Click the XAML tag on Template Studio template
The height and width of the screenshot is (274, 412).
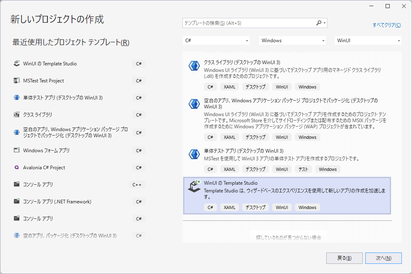[x=230, y=207]
